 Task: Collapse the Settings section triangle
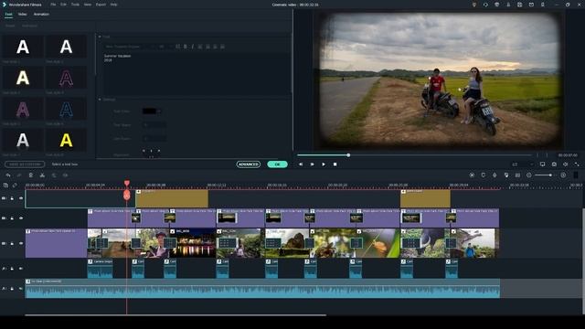tap(100, 100)
